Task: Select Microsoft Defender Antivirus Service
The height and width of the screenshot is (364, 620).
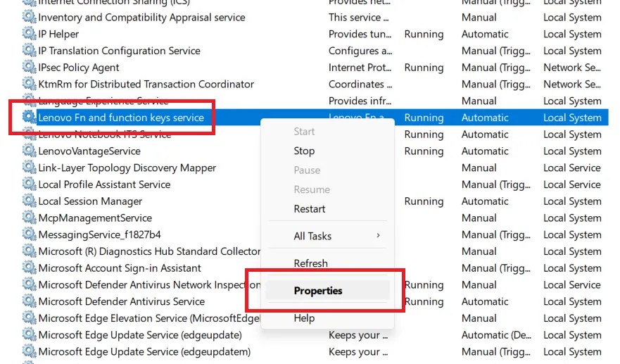Action: 121,301
